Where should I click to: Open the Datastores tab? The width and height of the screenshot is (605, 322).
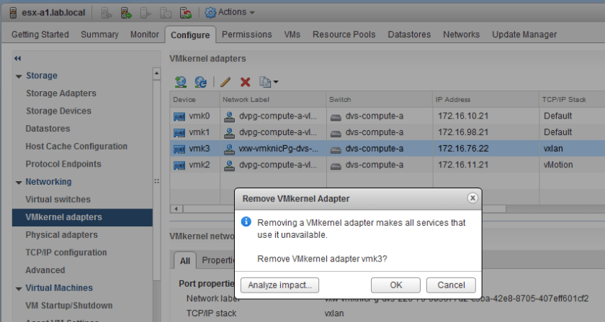pos(409,34)
